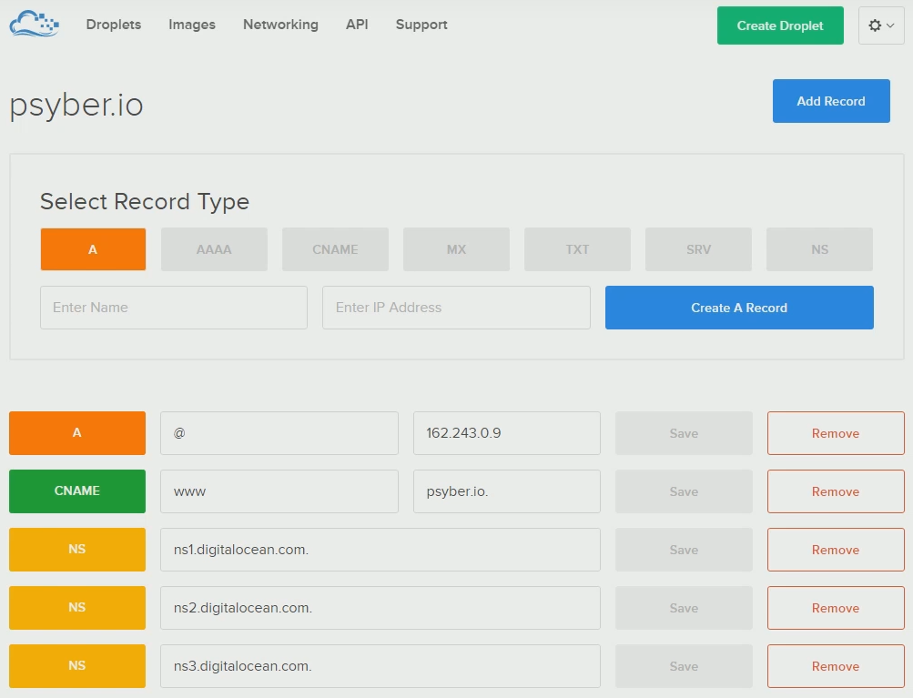Navigate to the API page
Viewport: 913px width, 698px height.
[x=357, y=25]
